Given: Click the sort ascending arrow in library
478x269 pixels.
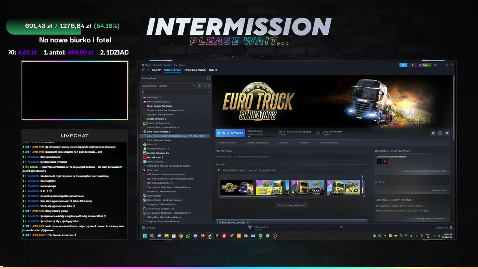Looking at the screenshot, I should click(199, 86).
